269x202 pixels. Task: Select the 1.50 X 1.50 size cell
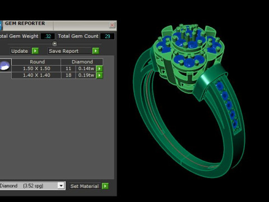(x=36, y=68)
